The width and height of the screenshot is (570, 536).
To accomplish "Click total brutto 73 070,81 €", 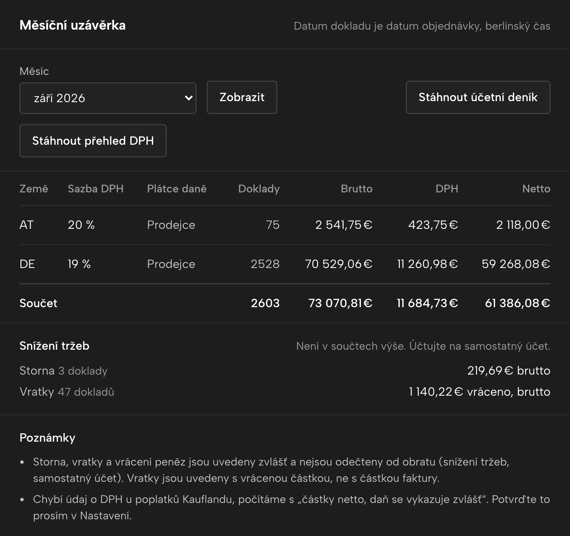I will pos(340,303).
